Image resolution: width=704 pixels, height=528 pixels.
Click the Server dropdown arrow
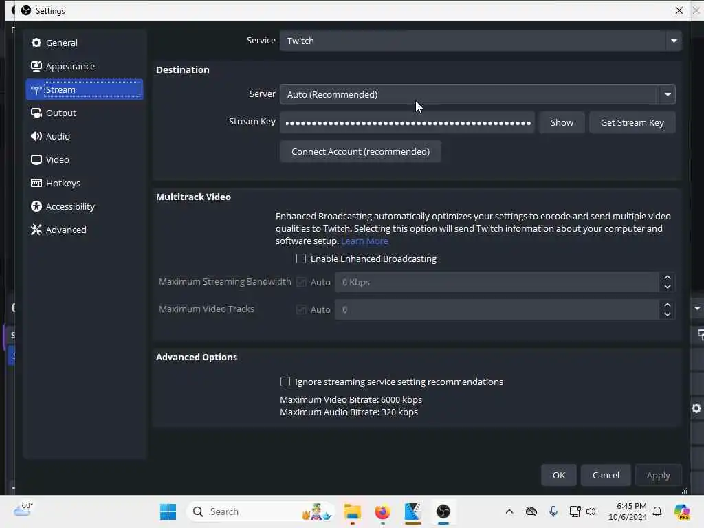click(x=668, y=94)
